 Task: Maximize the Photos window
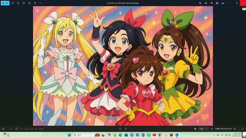click(237, 3)
